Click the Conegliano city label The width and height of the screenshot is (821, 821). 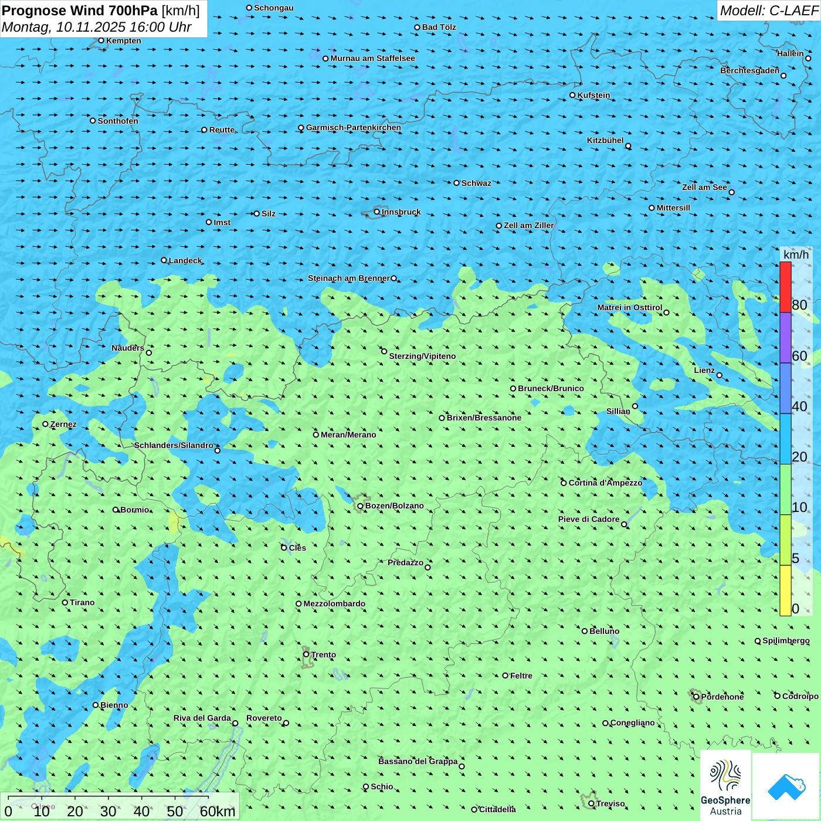click(632, 722)
